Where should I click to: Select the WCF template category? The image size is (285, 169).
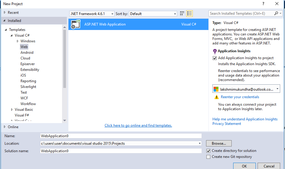pyautogui.click(x=24, y=98)
